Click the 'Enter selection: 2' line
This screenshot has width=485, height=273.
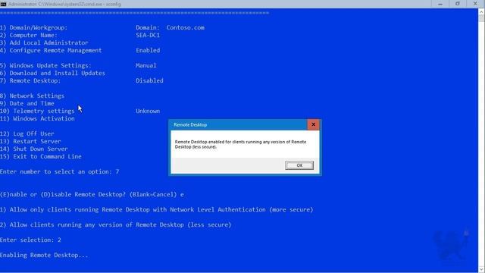pyautogui.click(x=30, y=240)
